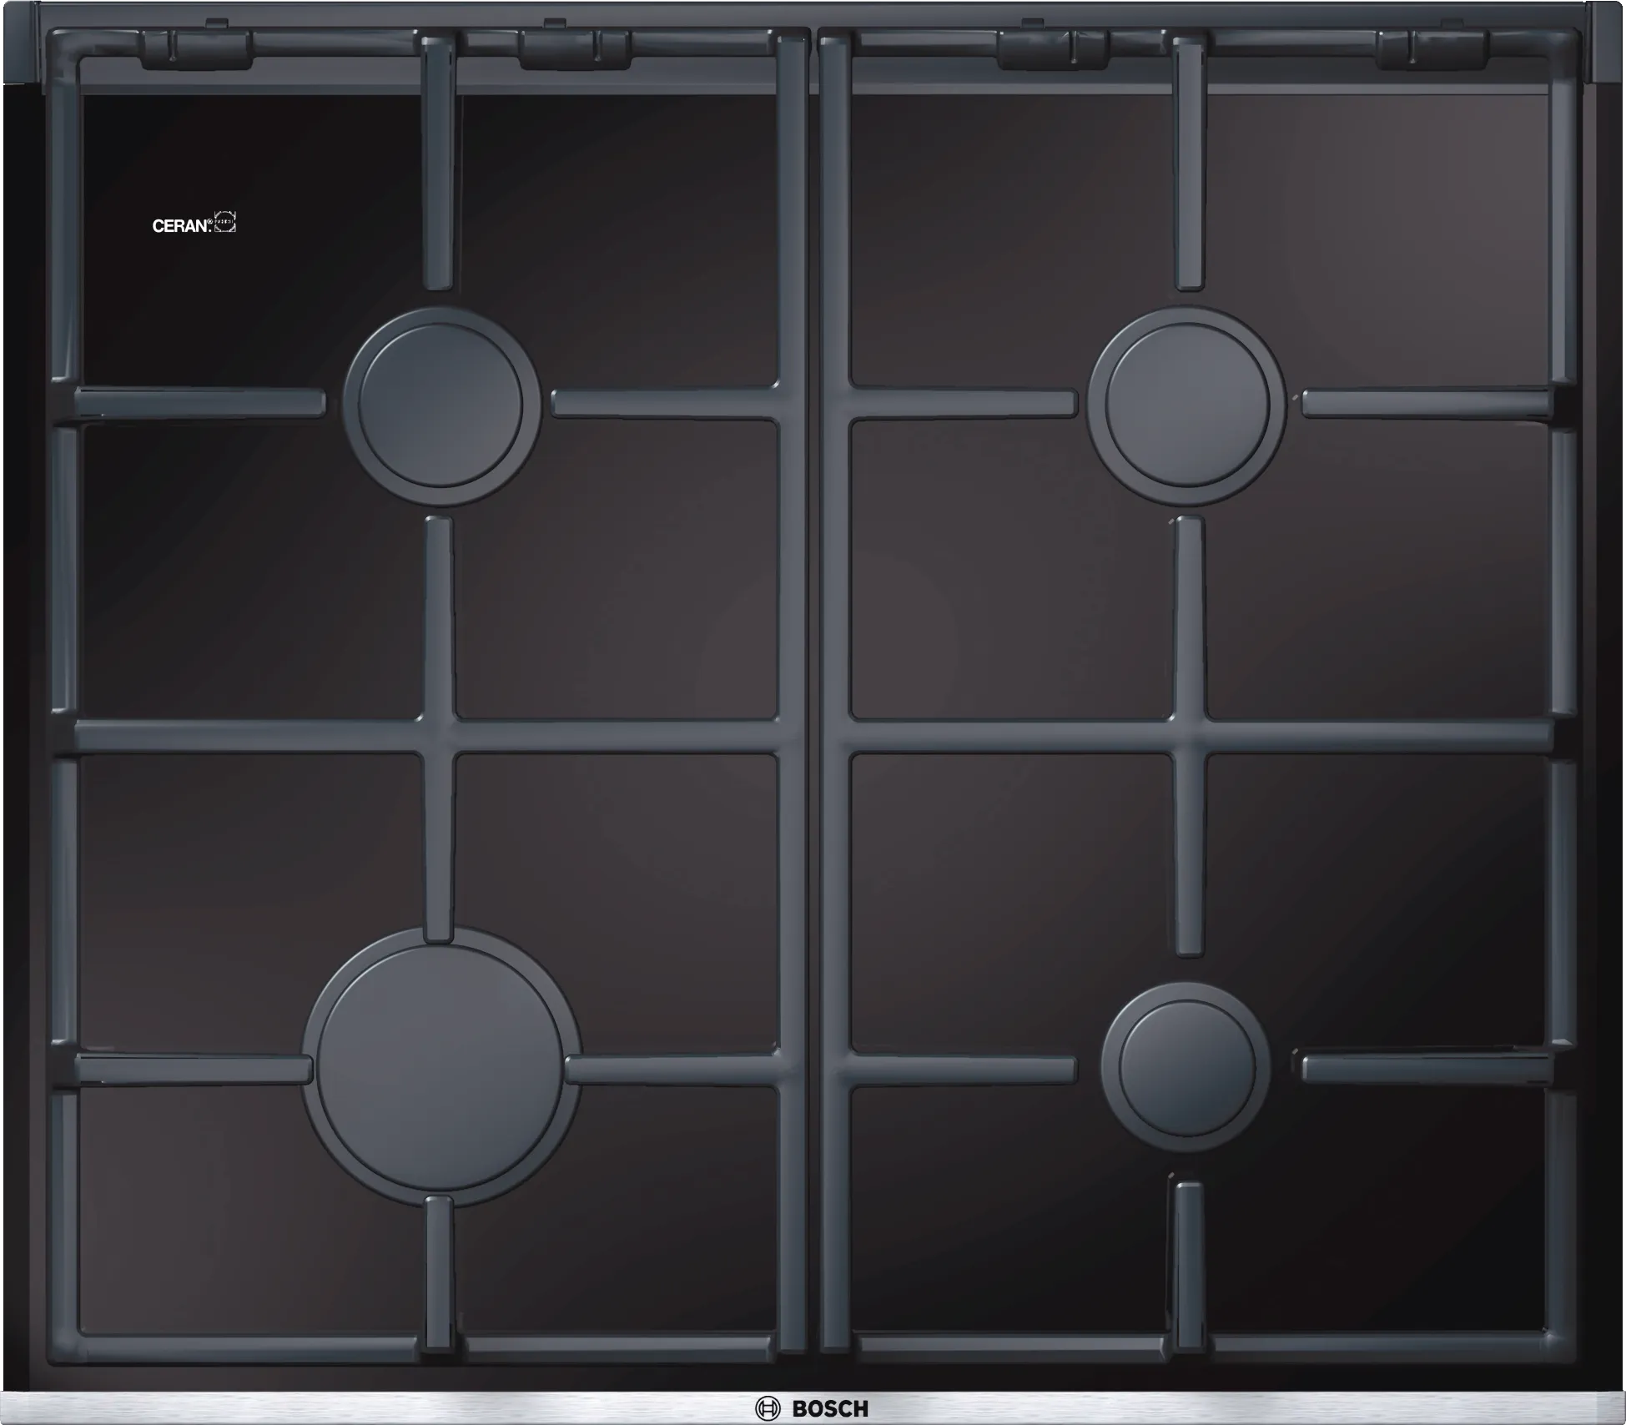
Task: Select the top-right burner cap
Action: click(x=1186, y=405)
